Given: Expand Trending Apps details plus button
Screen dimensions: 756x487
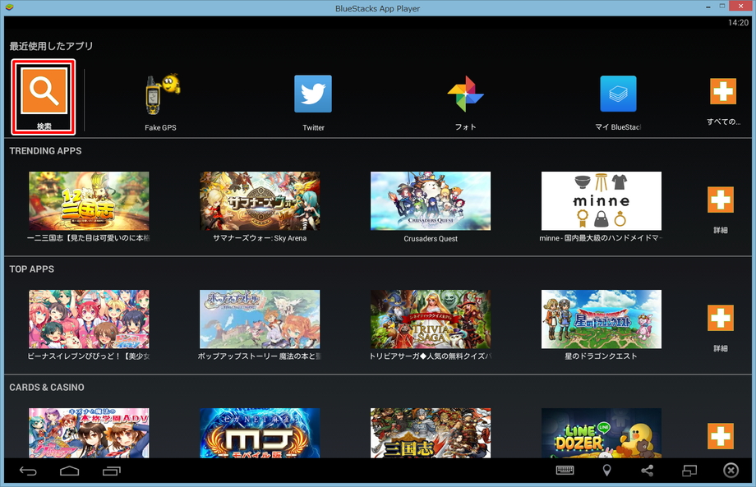Looking at the screenshot, I should [x=721, y=200].
